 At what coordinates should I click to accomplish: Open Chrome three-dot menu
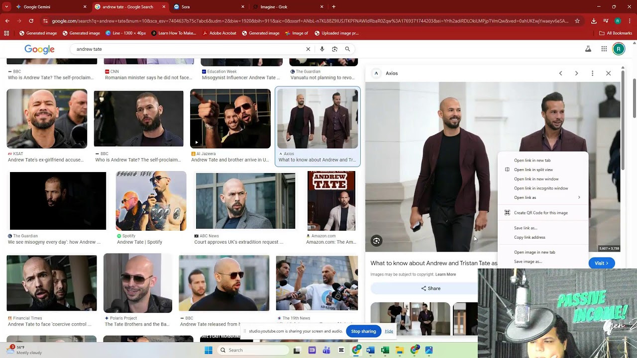point(630,21)
